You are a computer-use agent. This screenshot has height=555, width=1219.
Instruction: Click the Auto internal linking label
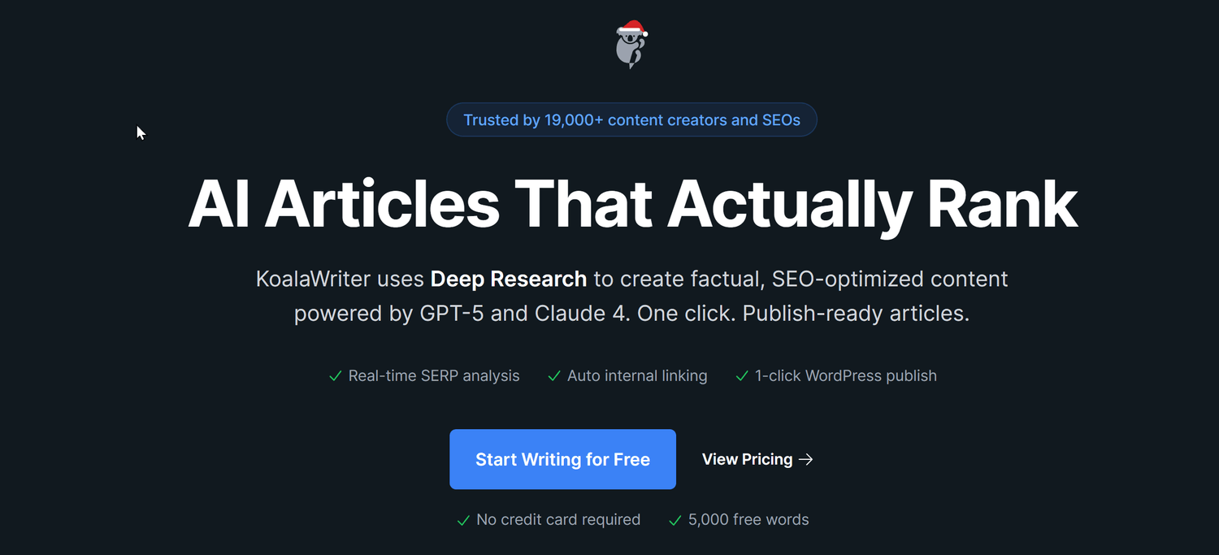[x=637, y=375]
